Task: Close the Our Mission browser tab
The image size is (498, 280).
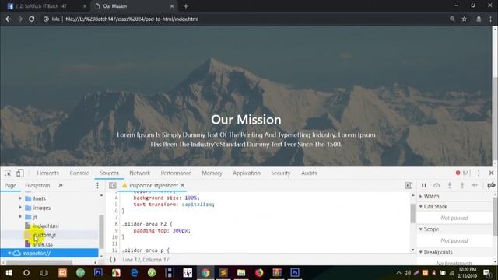Action: pyautogui.click(x=172, y=6)
